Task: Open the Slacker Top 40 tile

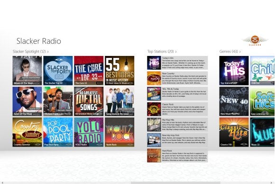Action: (x=58, y=71)
